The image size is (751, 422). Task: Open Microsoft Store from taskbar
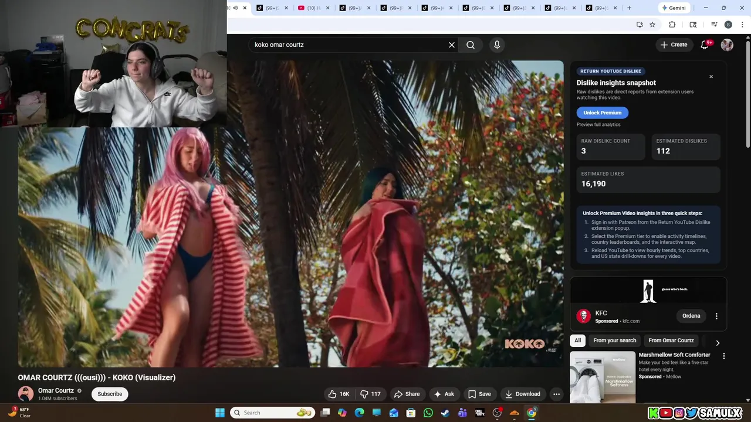(x=411, y=413)
